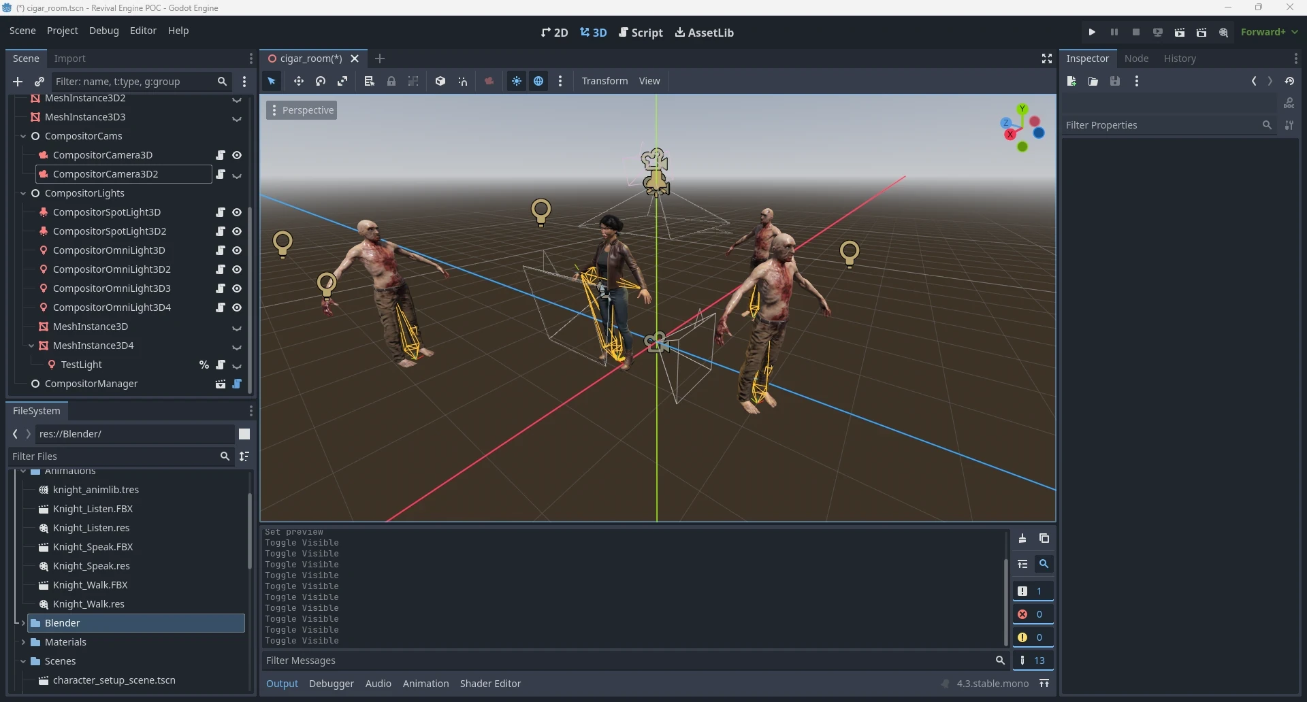This screenshot has width=1307, height=702.
Task: Hide CompositorSpotLight3D2 node
Action: [237, 231]
